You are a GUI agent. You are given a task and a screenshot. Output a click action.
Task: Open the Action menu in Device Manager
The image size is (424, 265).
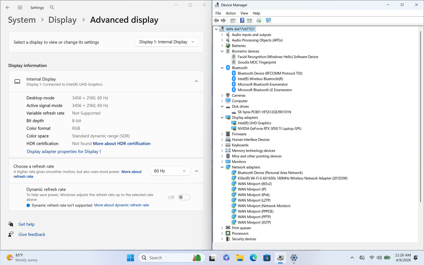click(x=231, y=13)
